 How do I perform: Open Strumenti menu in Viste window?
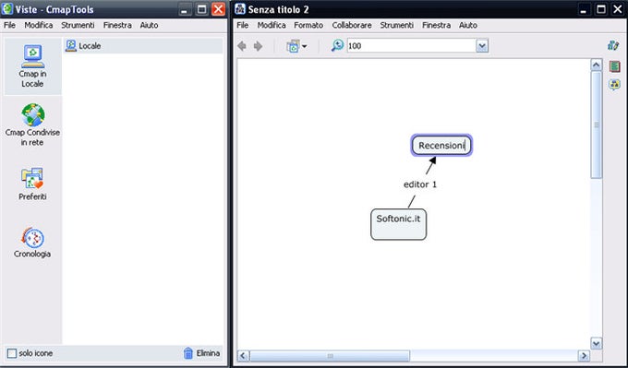(78, 25)
